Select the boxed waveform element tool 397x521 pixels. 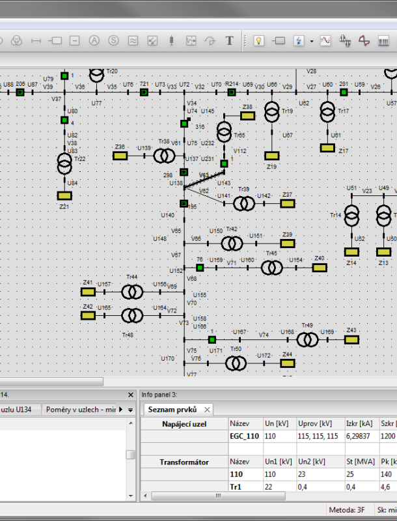(191, 41)
